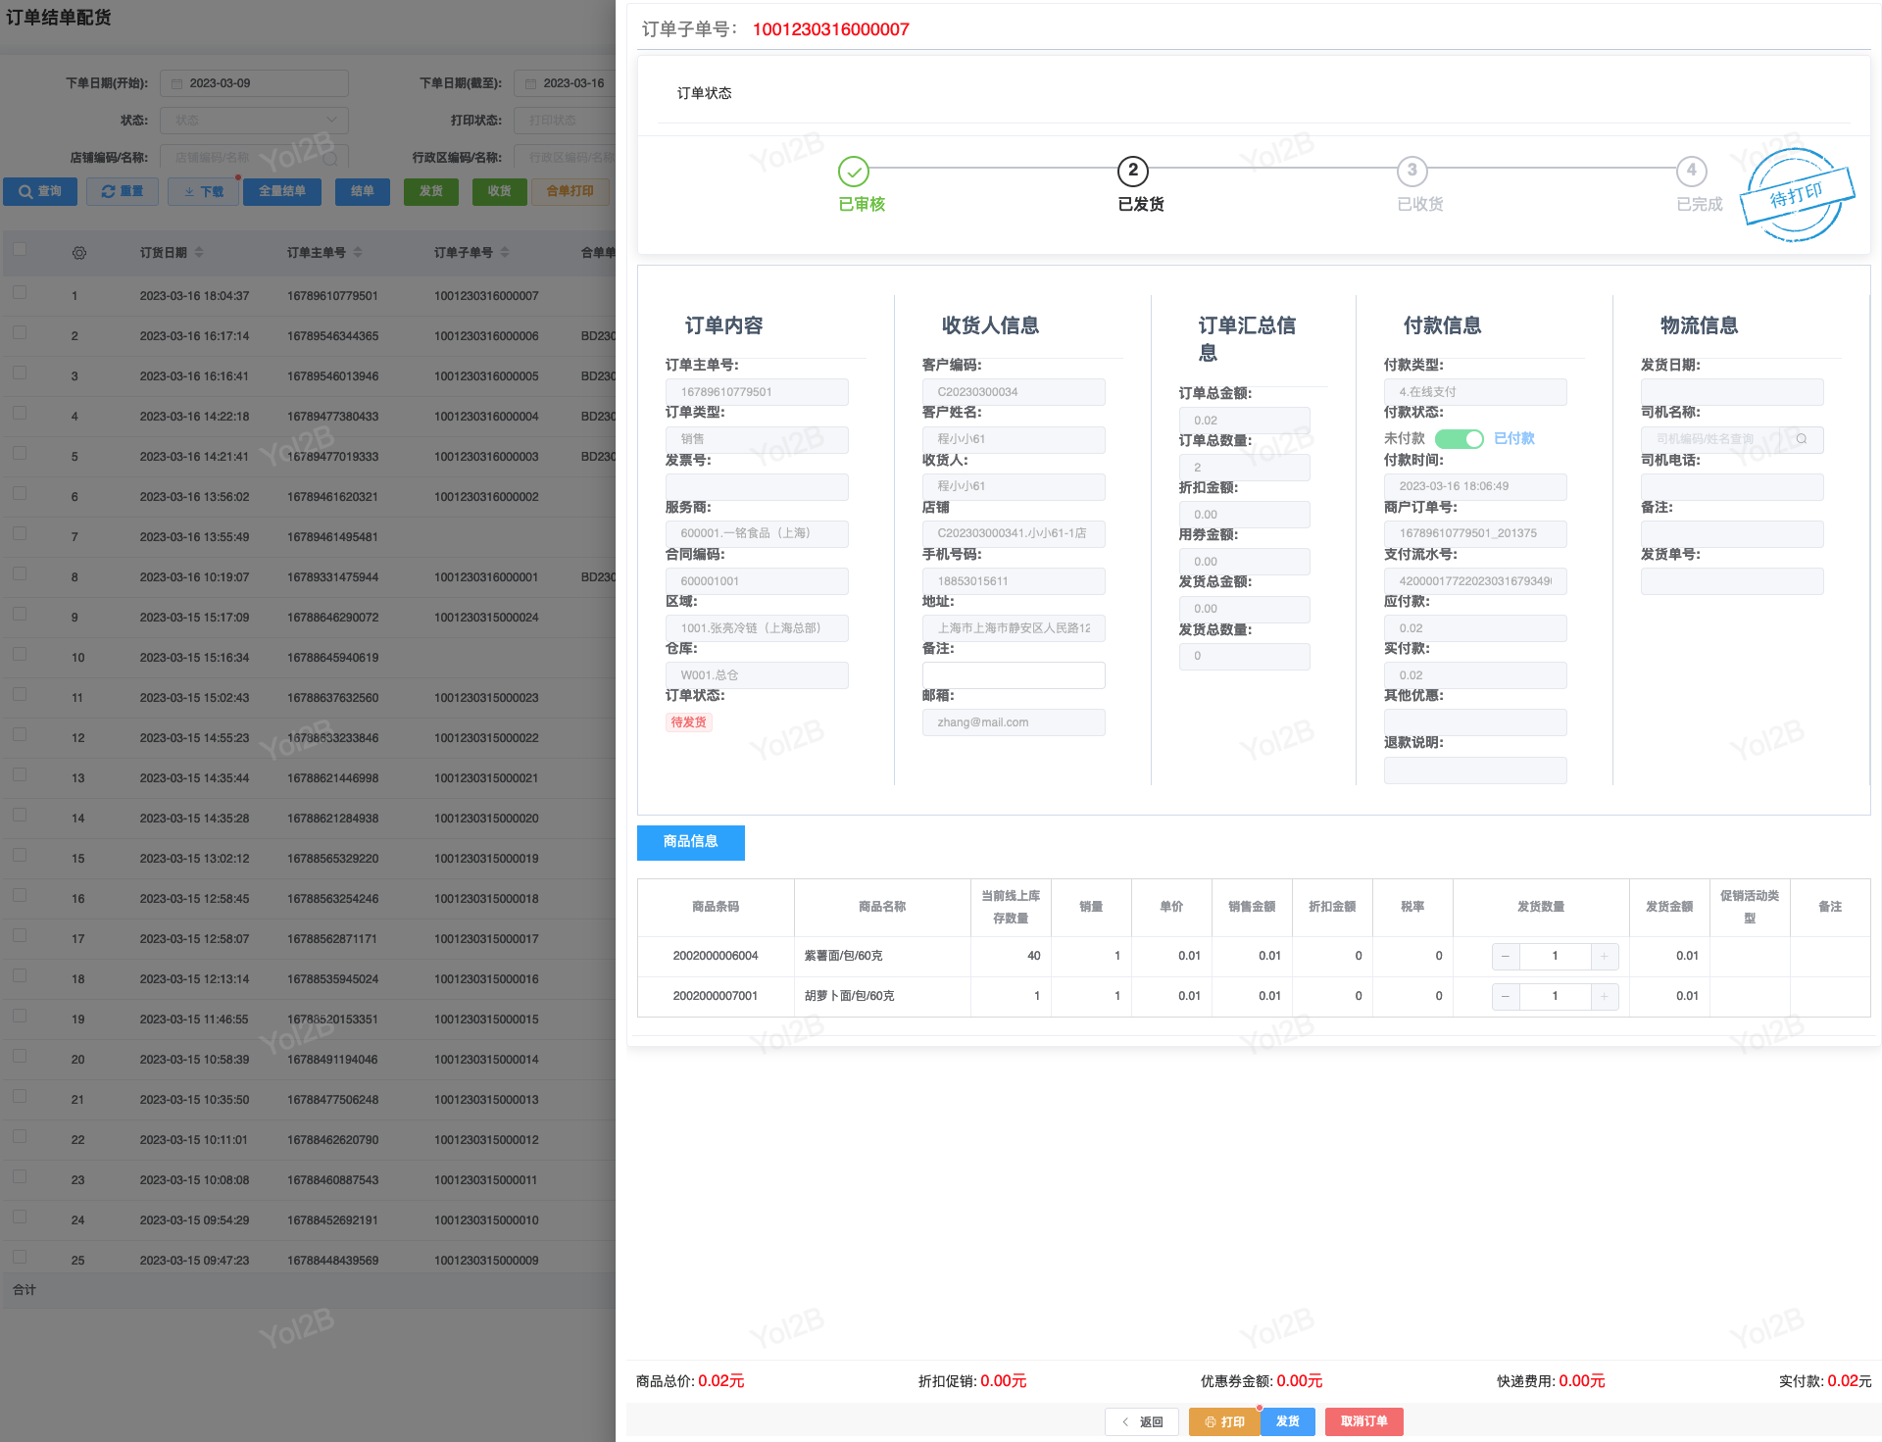Viewport: 1882px width, 1442px height.
Task: Click the 下载 download button
Action: (x=204, y=191)
